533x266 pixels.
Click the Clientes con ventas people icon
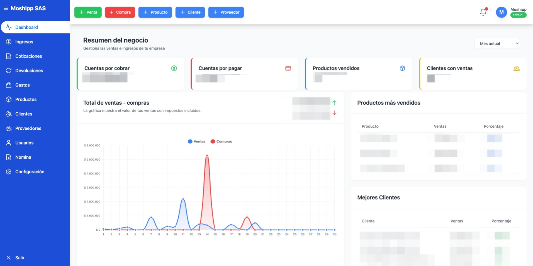point(516,68)
